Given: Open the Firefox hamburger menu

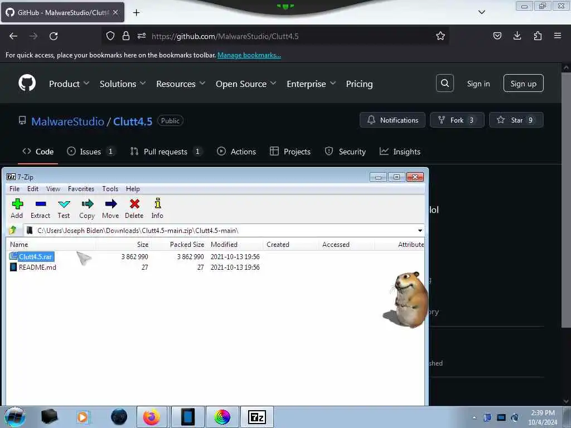Looking at the screenshot, I should click(x=558, y=36).
